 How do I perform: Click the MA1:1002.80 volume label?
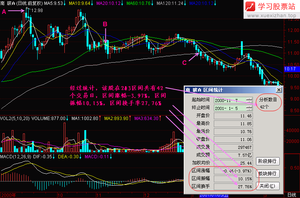[85, 118]
